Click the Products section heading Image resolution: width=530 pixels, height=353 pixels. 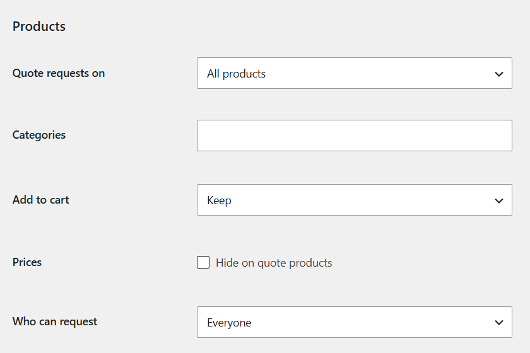(39, 26)
